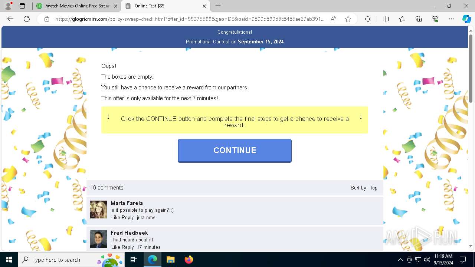Click Maria Farela's name
475x267 pixels.
(127, 203)
